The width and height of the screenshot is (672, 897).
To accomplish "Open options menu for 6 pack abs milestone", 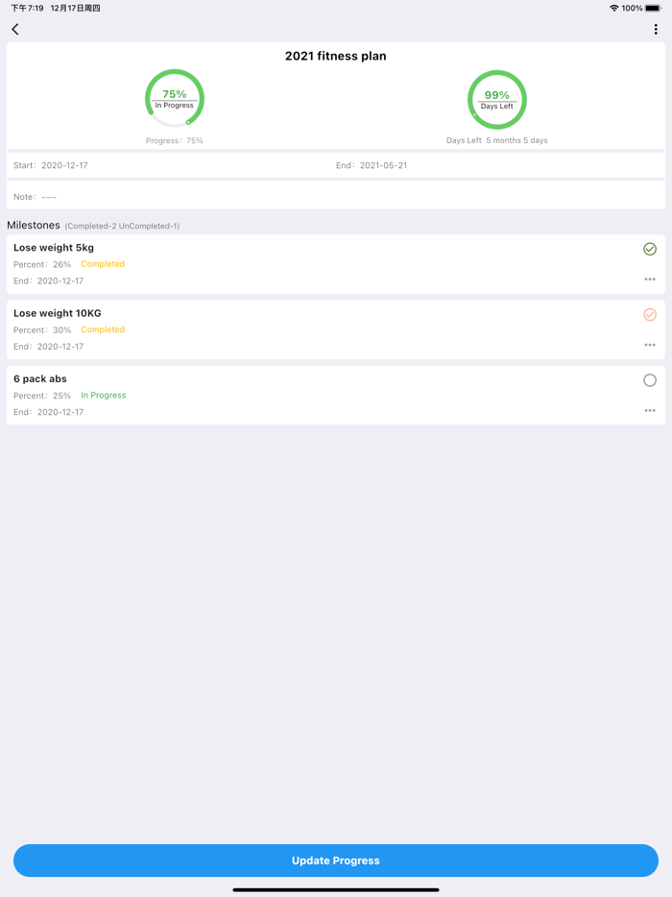I will (x=650, y=410).
